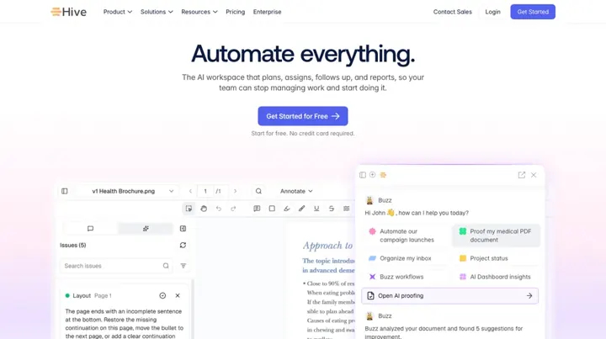Refresh the Issues list
This screenshot has width=606, height=339.
(x=183, y=245)
